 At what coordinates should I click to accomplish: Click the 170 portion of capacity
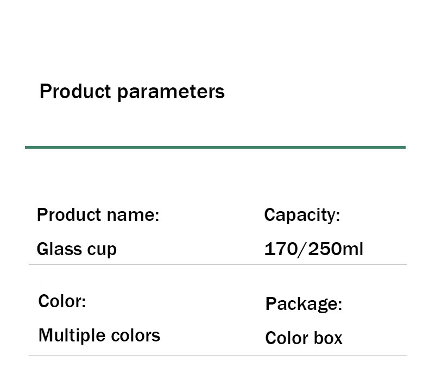click(x=281, y=249)
